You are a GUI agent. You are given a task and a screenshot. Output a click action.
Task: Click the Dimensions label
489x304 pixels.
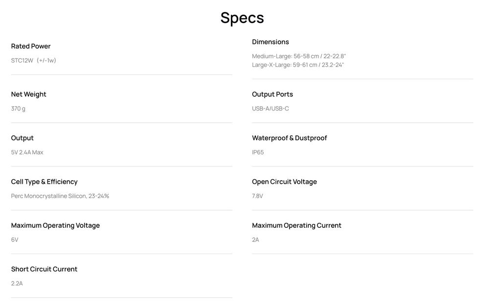click(x=270, y=42)
